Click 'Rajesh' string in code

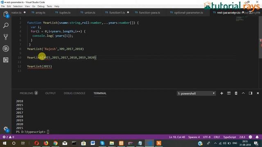(50, 49)
